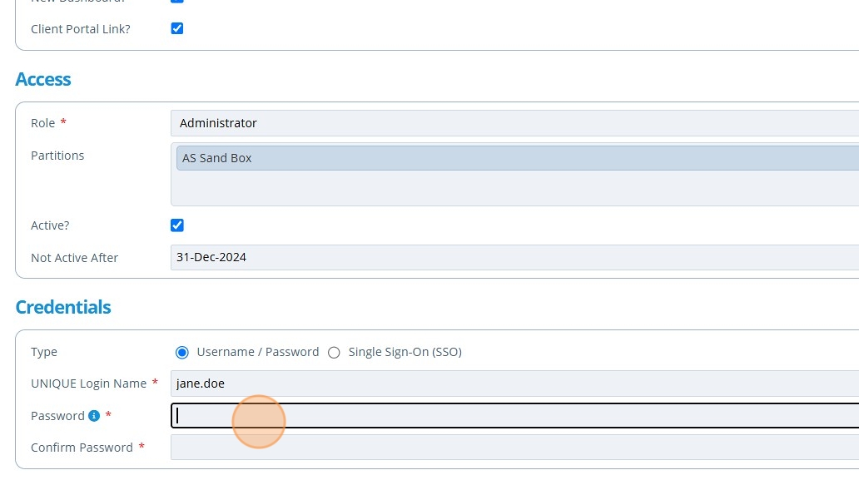Toggle the Active? checkbox

tap(177, 225)
